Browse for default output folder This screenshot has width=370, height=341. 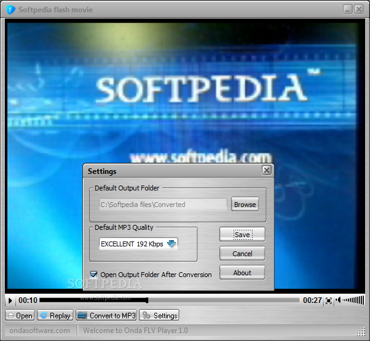coord(245,205)
